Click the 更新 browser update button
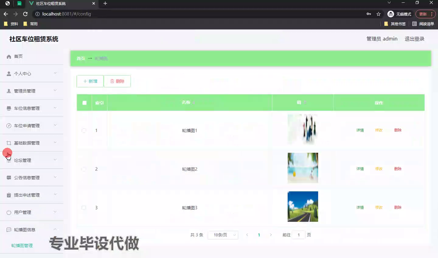The image size is (438, 258). click(425, 14)
